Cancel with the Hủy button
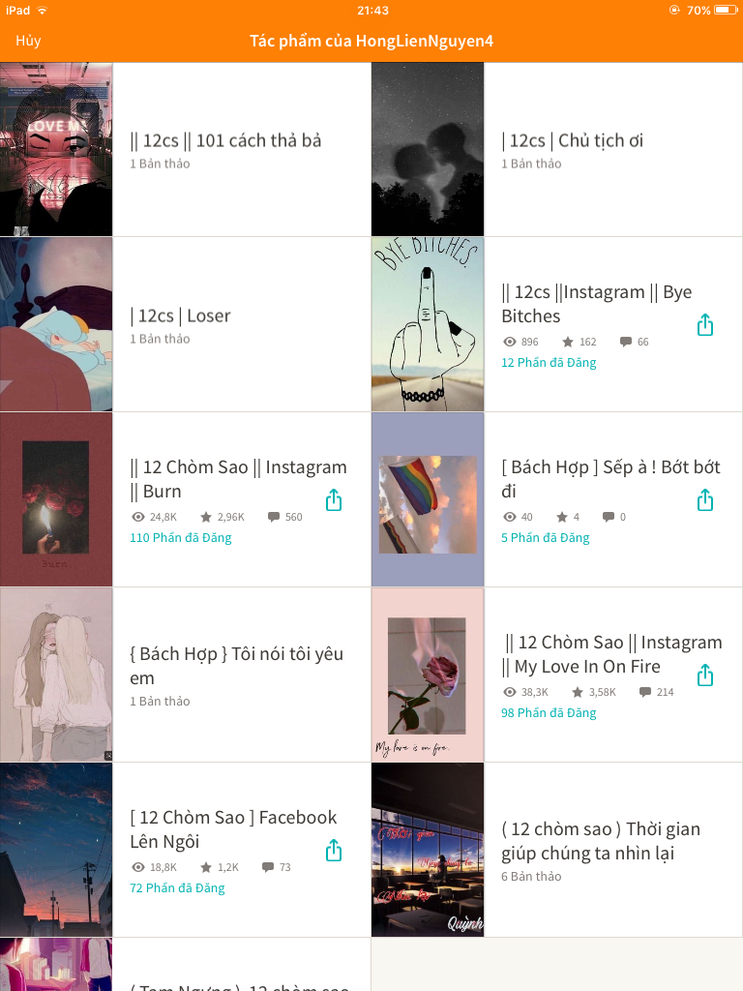Screen dimensions: 743x991 point(28,41)
